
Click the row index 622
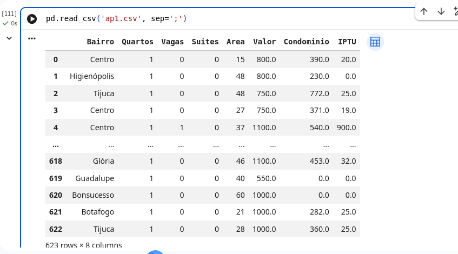pos(56,229)
